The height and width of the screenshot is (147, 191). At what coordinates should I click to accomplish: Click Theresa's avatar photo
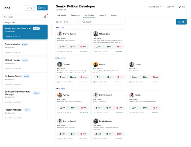click(60, 64)
